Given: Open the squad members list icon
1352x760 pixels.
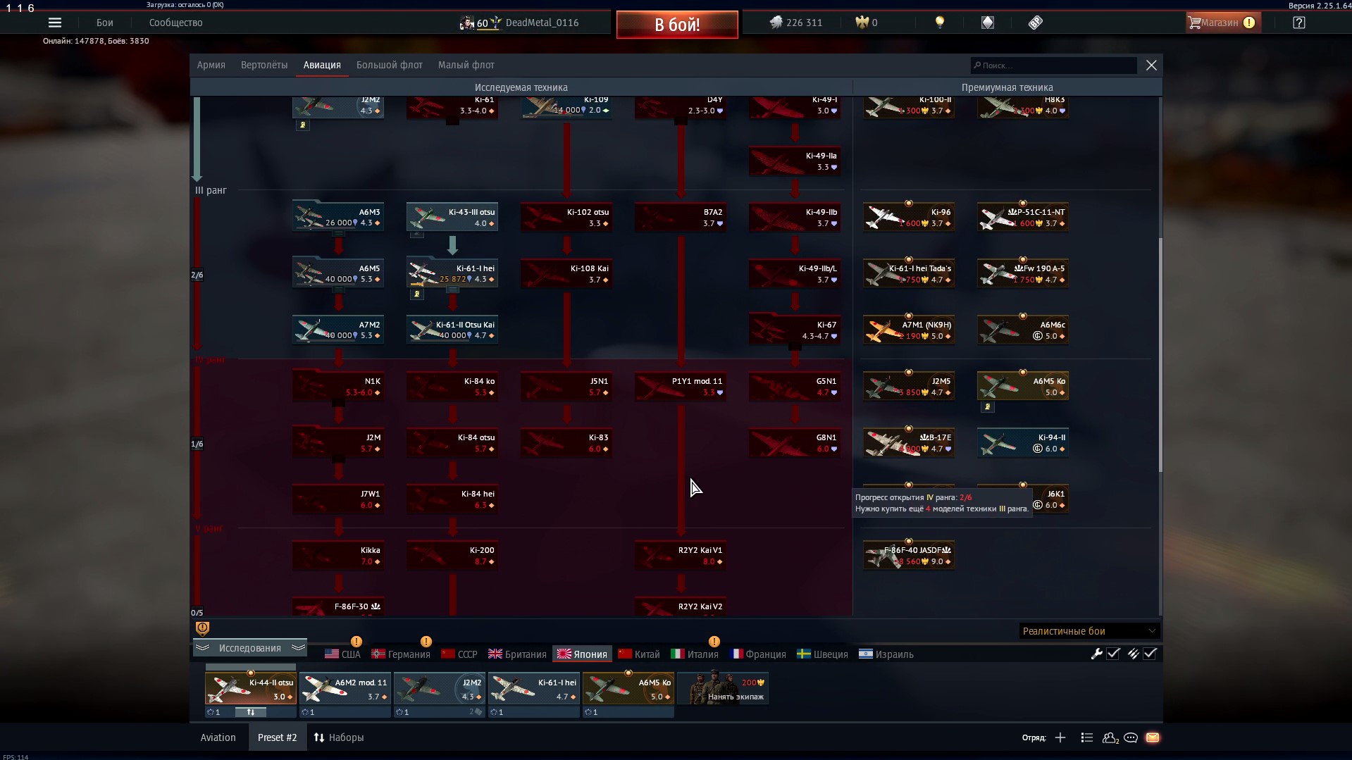Looking at the screenshot, I should 1086,737.
